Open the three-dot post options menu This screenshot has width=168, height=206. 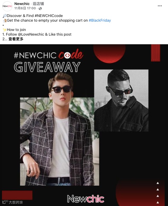point(160,6)
